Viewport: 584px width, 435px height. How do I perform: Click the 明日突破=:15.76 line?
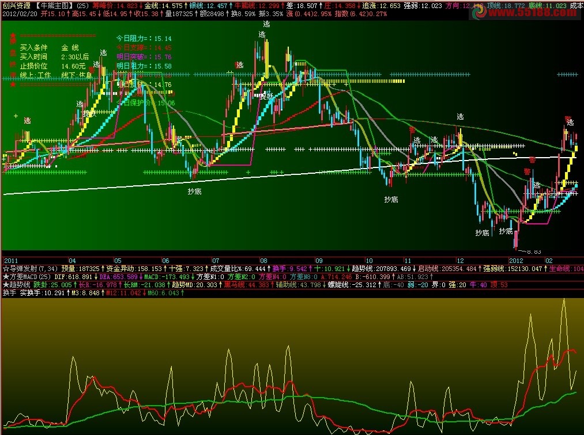pos(144,57)
